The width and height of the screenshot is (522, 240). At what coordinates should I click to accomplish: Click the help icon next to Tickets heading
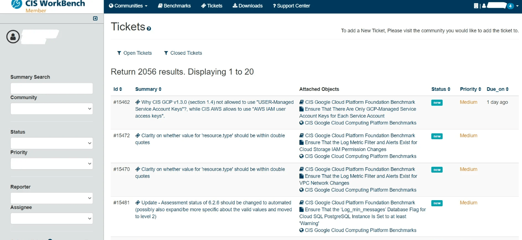(149, 29)
